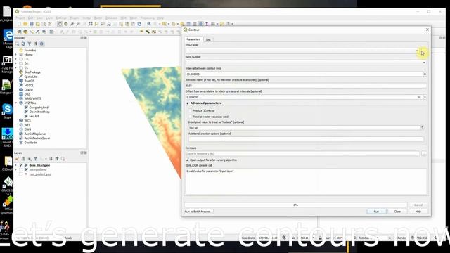The image size is (450, 253).
Task: Expand the C:\ drive node in Browser
Action: tap(16, 59)
